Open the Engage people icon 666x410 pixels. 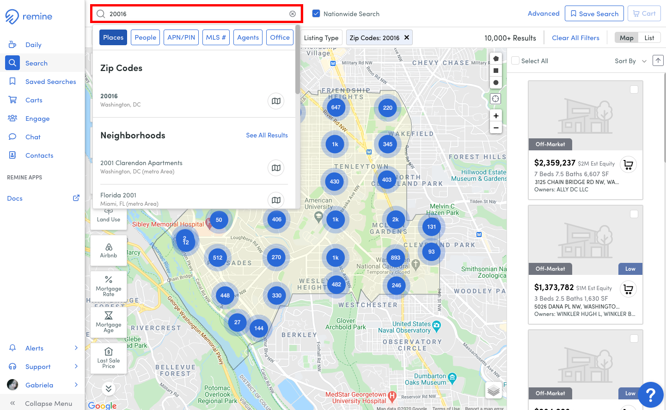coord(12,118)
